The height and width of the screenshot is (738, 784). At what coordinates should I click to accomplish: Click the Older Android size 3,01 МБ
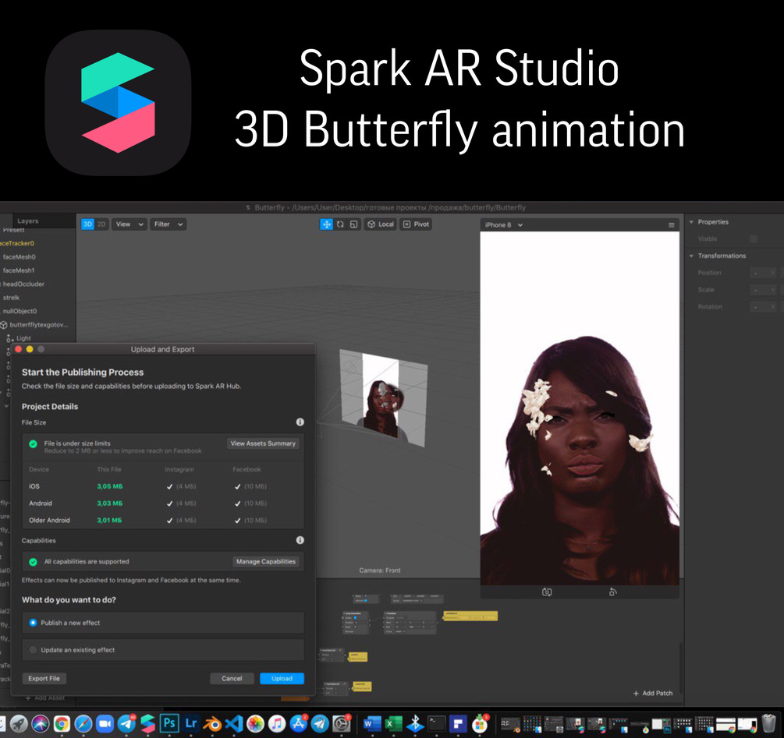click(109, 521)
